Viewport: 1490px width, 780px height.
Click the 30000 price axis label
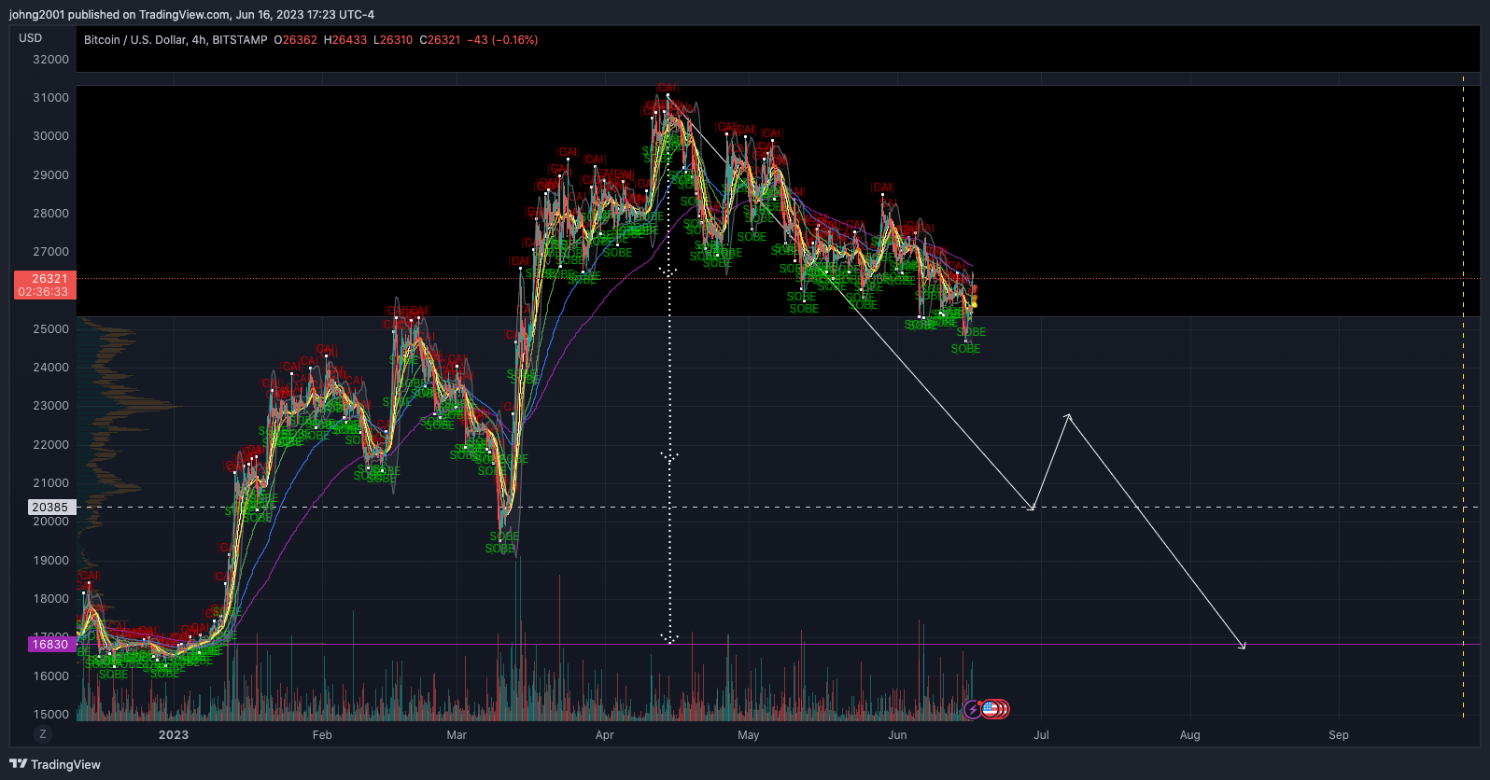tap(51, 136)
